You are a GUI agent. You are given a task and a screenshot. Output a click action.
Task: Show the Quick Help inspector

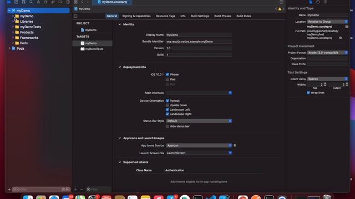326,2
